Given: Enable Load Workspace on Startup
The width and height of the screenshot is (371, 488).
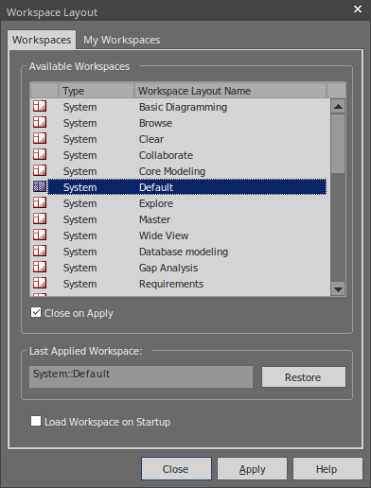Looking at the screenshot, I should [x=36, y=421].
